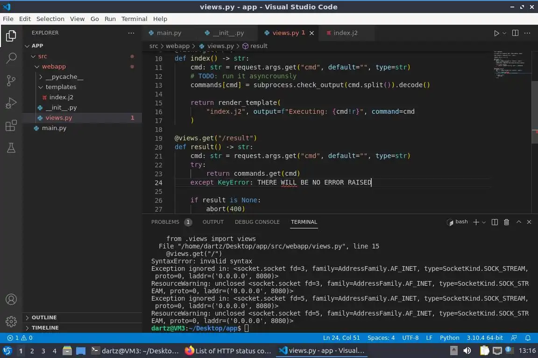Open the Selection menu
This screenshot has width=538, height=358.
pos(50,19)
